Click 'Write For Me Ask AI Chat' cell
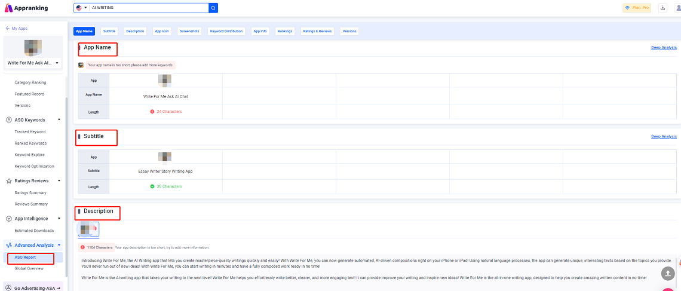The image size is (681, 291). [x=165, y=96]
